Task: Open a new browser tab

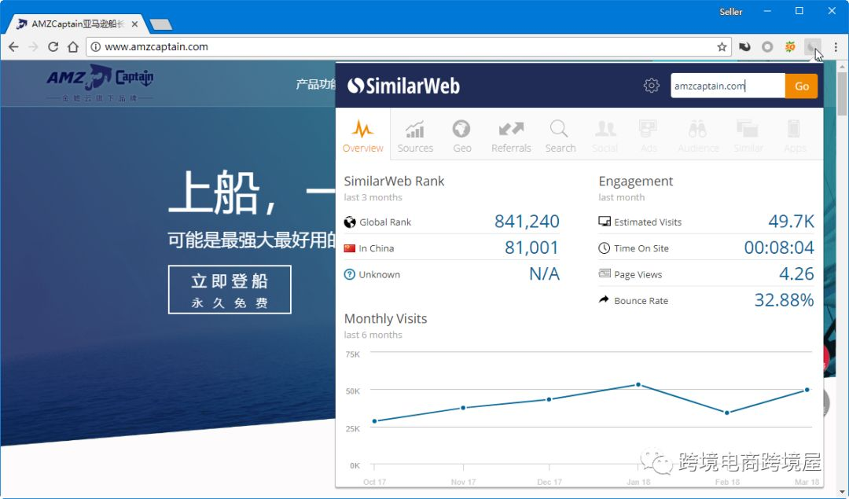Action: click(x=161, y=24)
